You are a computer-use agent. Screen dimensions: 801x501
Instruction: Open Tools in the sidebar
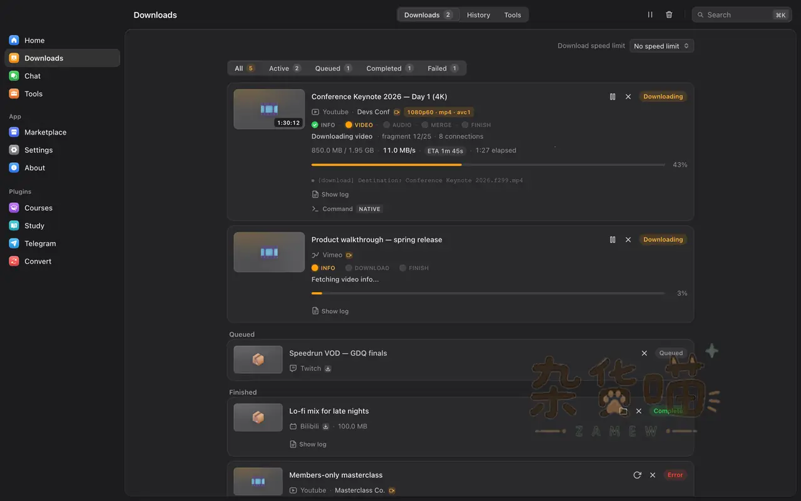62,94
